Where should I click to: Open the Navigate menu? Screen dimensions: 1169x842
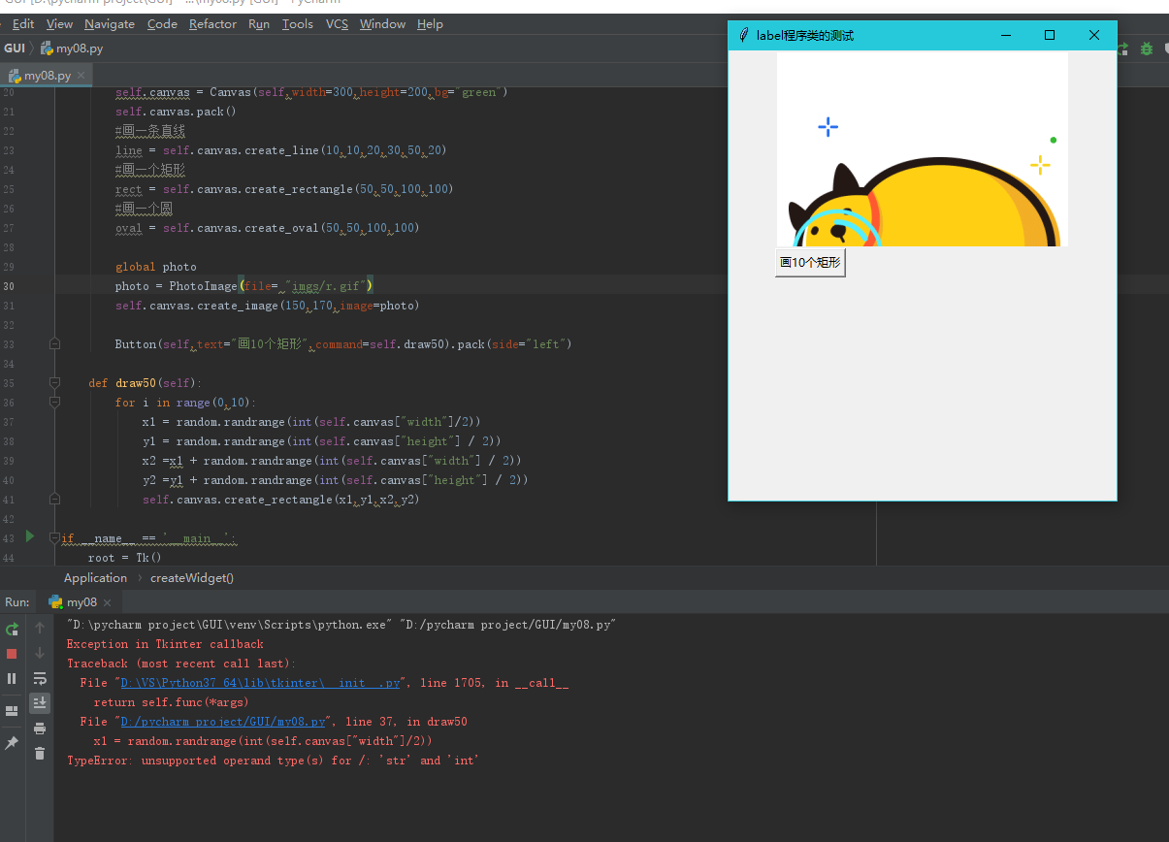click(x=110, y=24)
